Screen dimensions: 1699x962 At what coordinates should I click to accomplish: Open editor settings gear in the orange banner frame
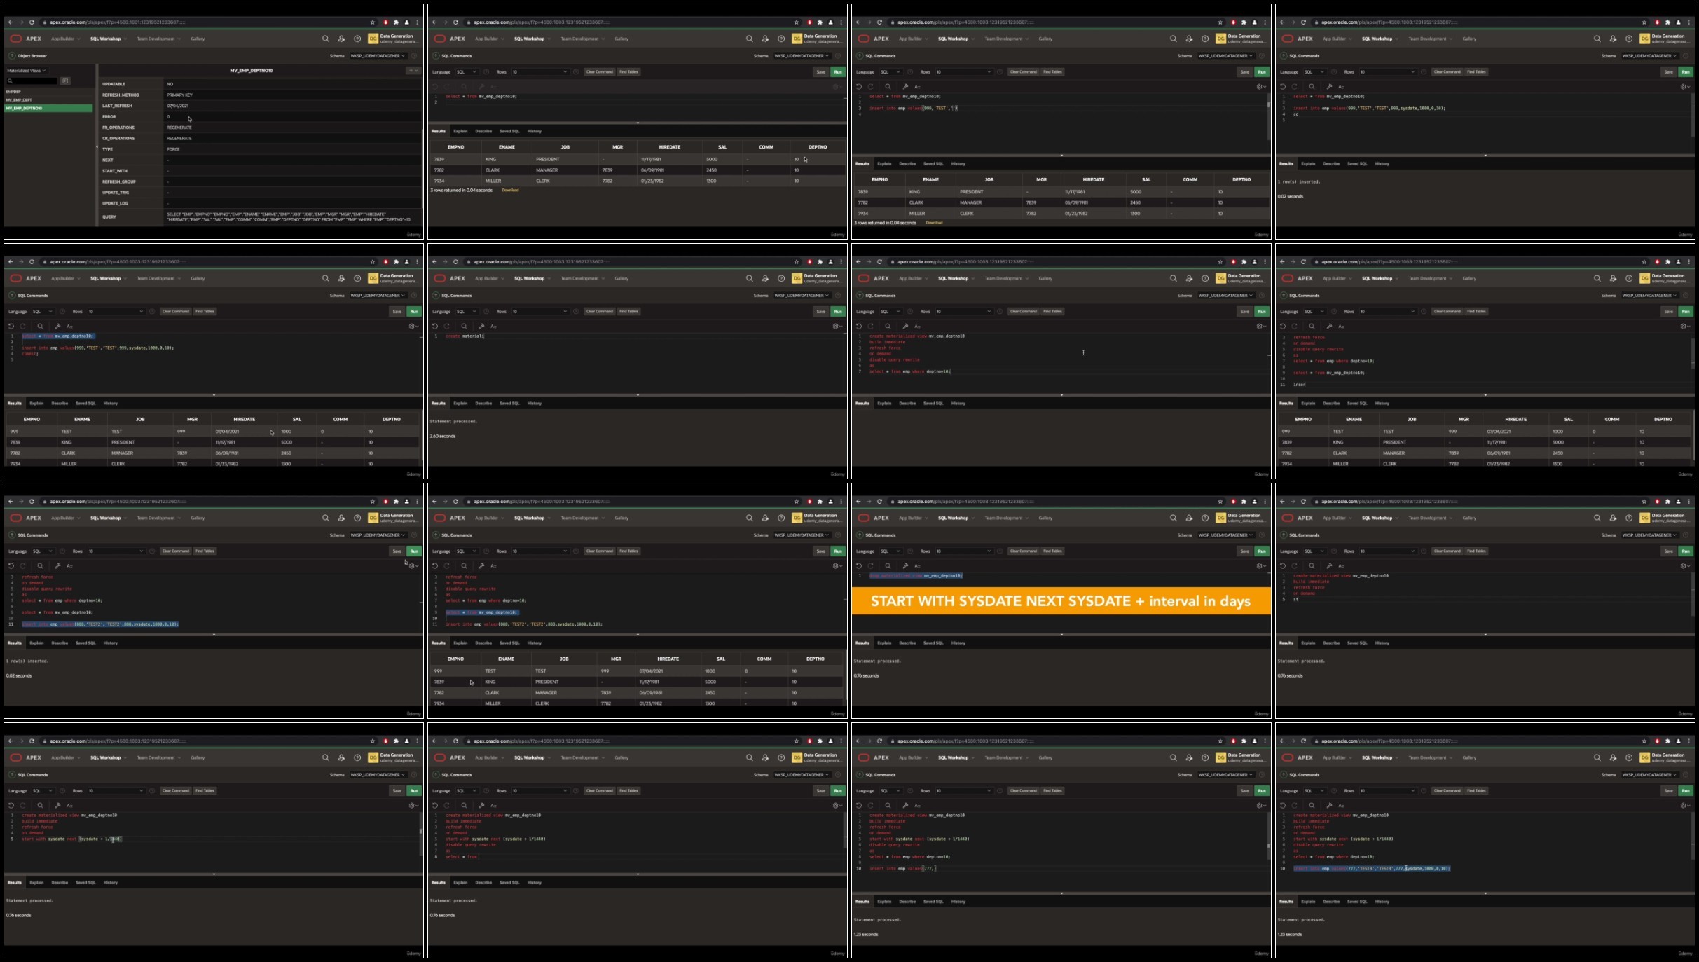1261,565
